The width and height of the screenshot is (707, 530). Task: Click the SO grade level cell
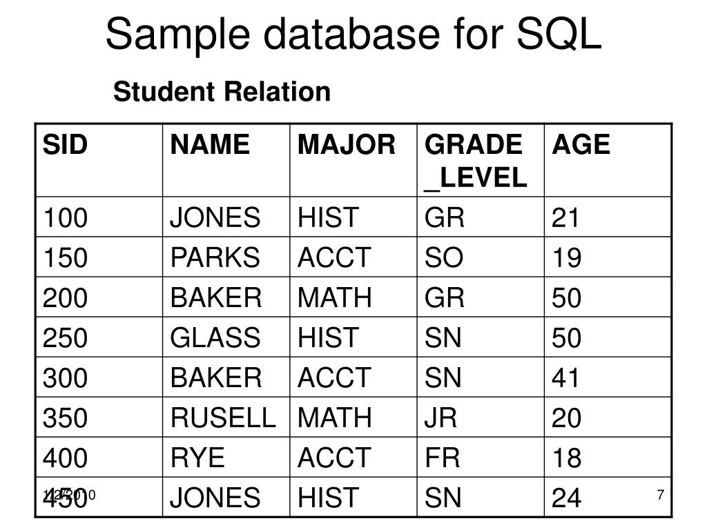tap(444, 258)
